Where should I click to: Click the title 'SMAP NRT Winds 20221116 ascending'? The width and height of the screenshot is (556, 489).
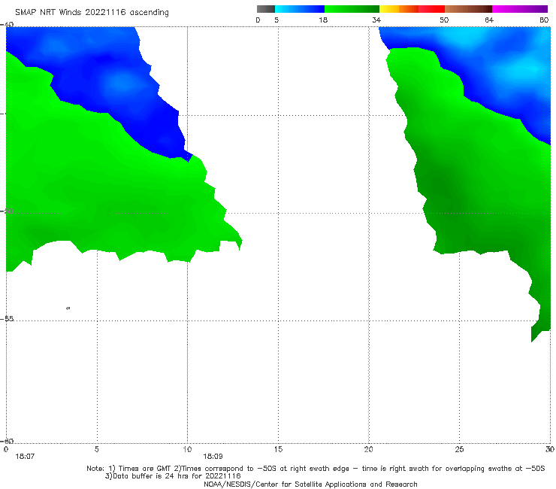92,13
